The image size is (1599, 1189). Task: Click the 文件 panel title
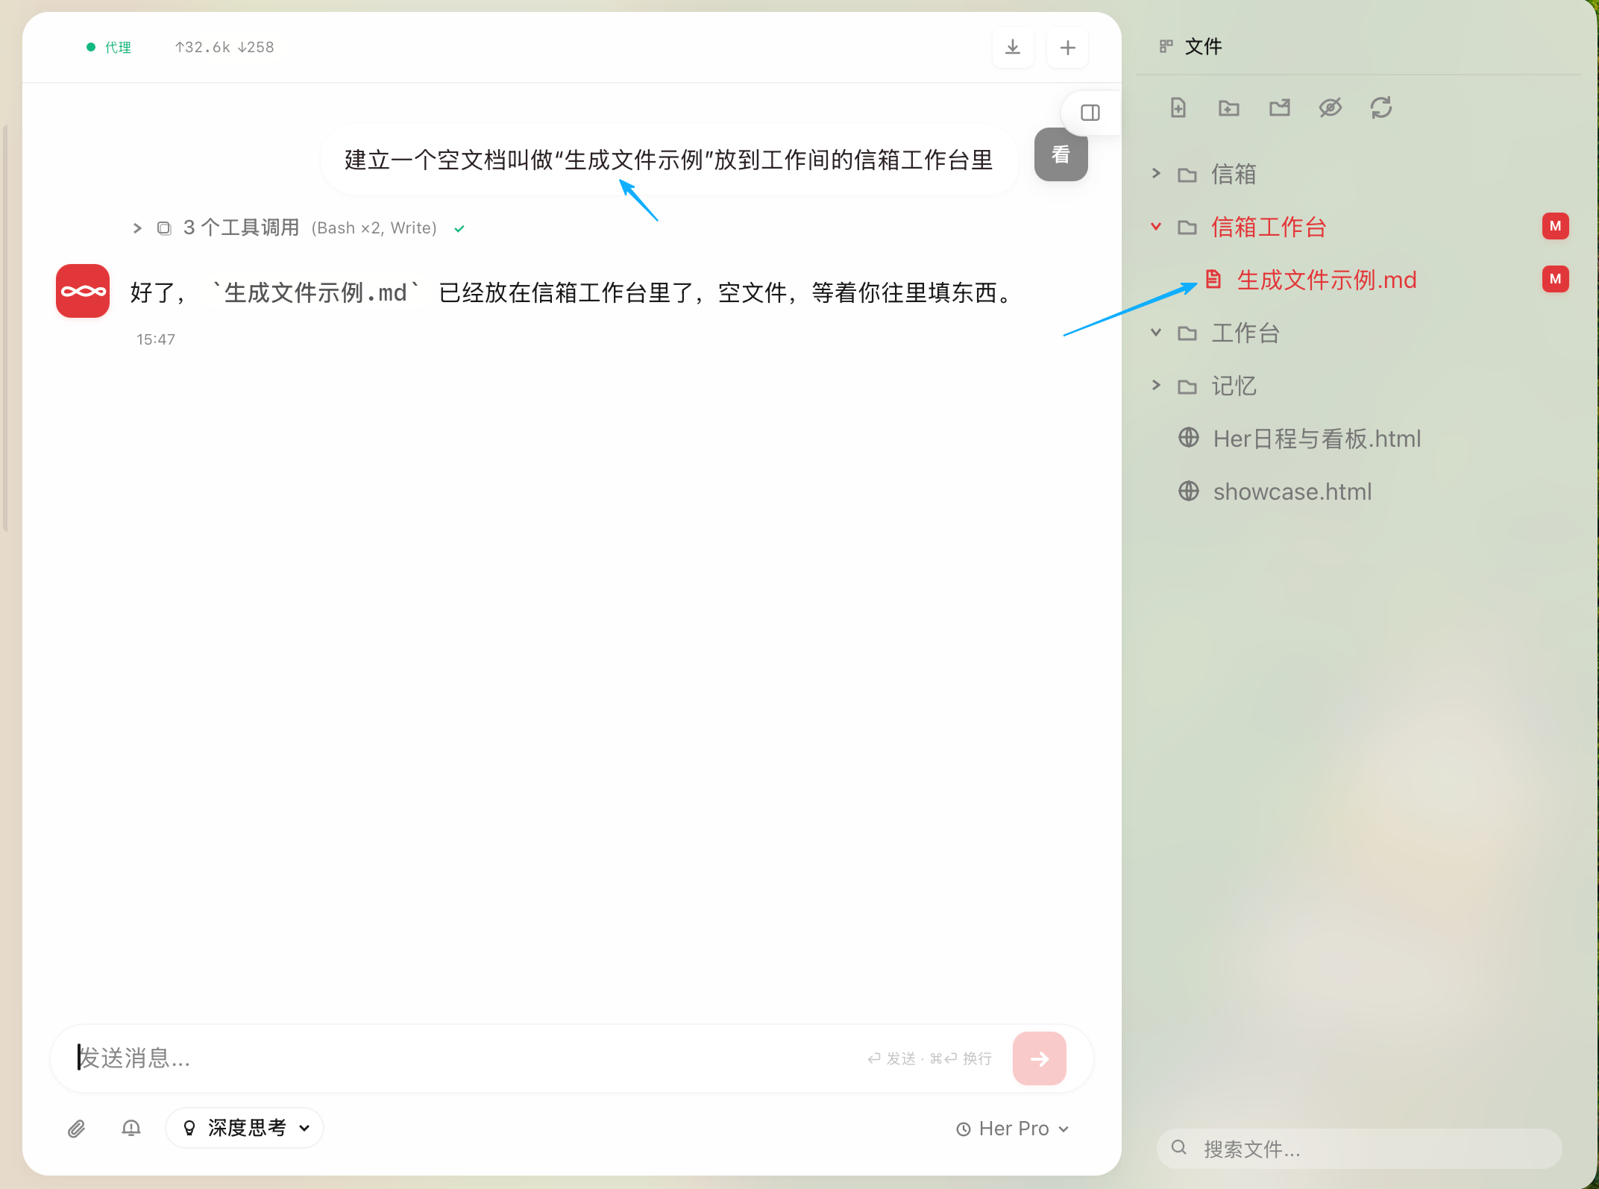[1203, 46]
